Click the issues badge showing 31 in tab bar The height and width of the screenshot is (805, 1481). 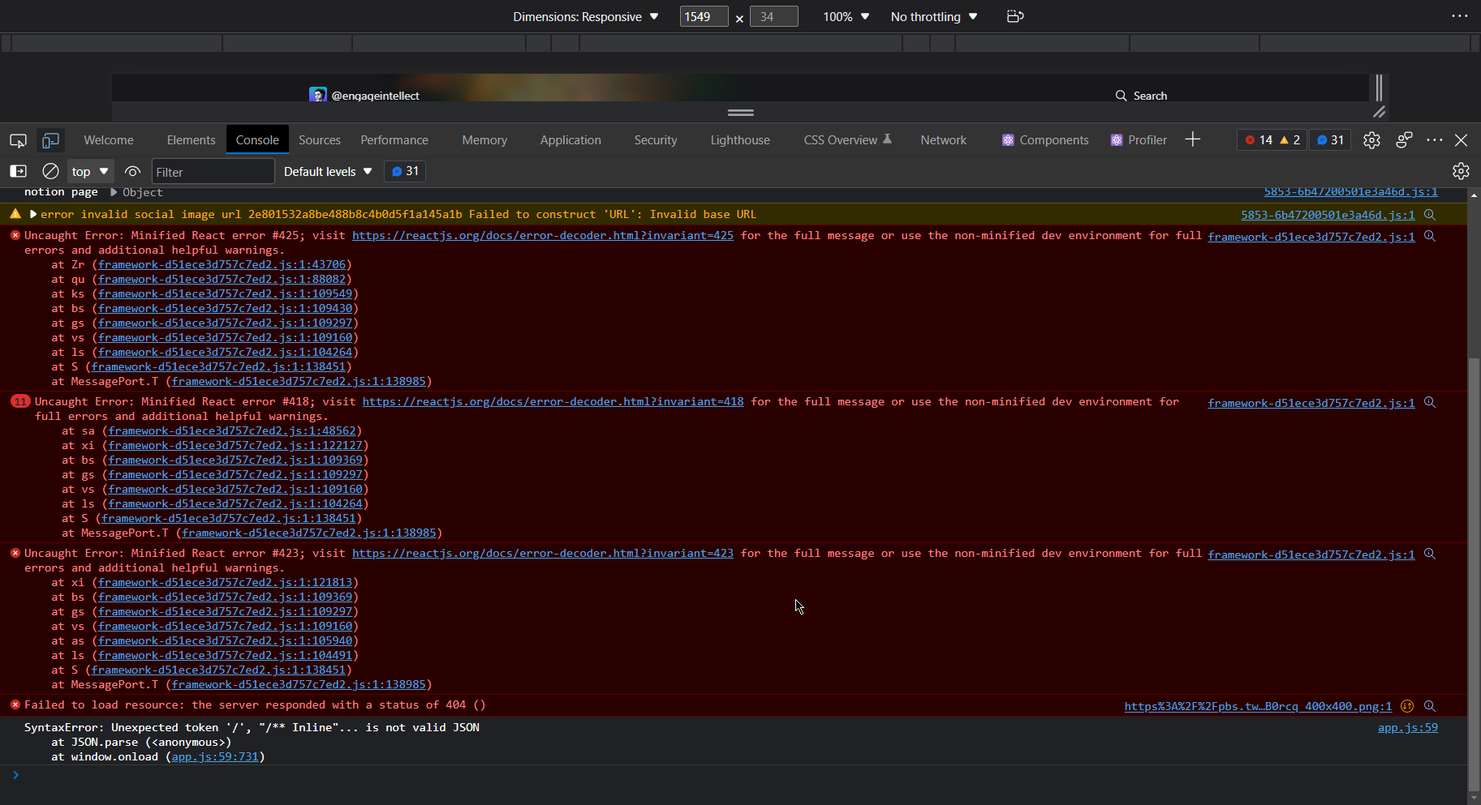click(1330, 140)
